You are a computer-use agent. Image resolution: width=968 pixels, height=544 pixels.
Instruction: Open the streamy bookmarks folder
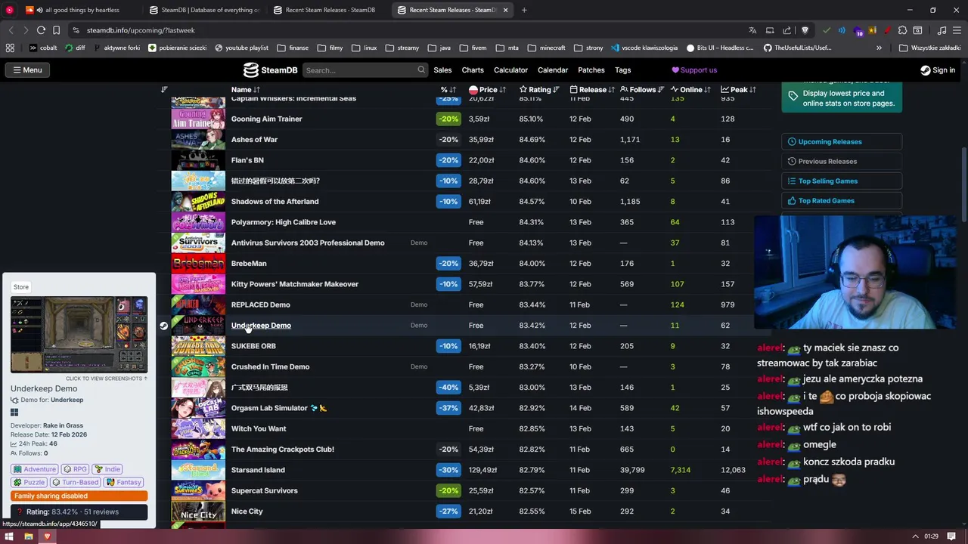(x=402, y=48)
